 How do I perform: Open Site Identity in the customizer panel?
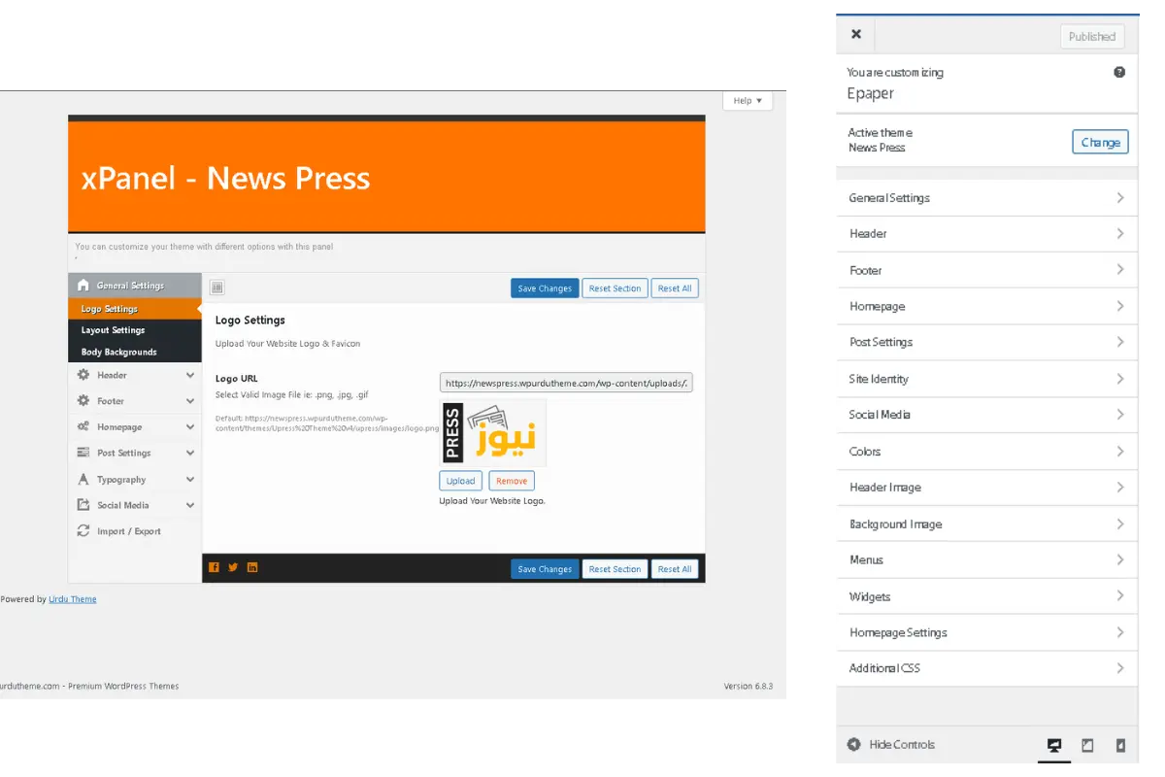[986, 379]
